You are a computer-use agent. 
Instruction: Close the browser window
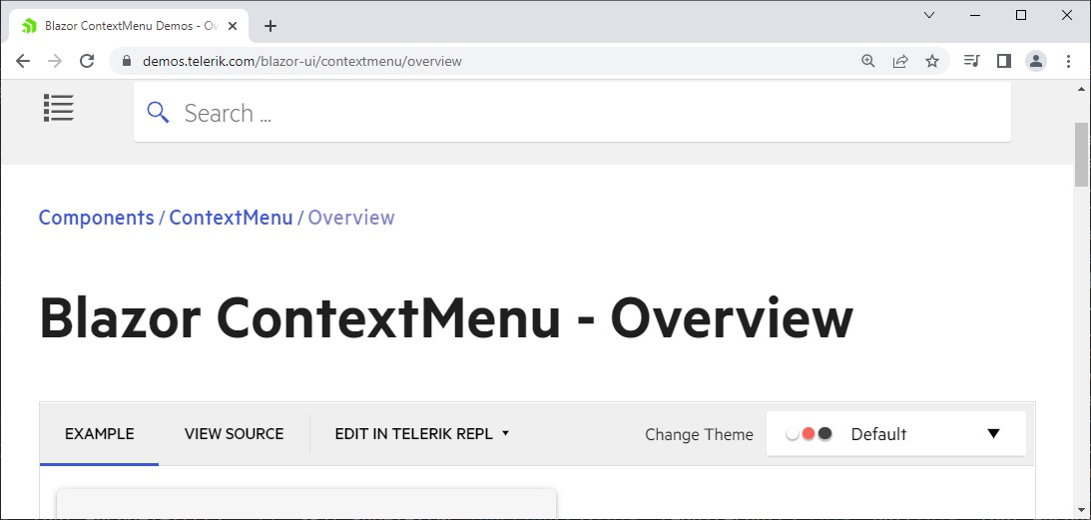point(1067,15)
